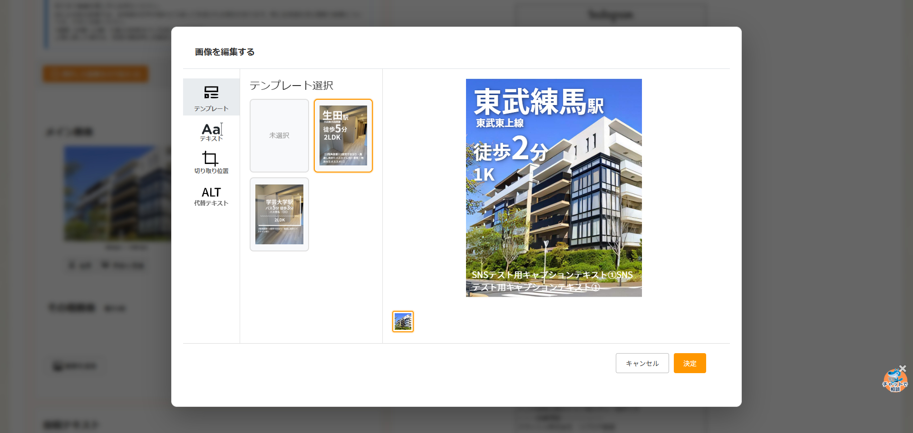Click the like icon under the dimmed main photo
913x433 pixels.
[x=79, y=265]
